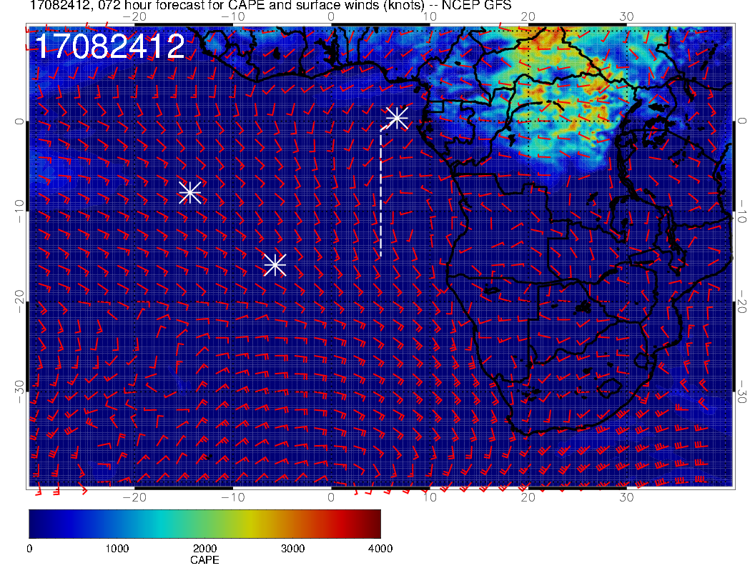Image resolution: width=755 pixels, height=583 pixels.
Task: Click the -10 label on the left latitude axis
Action: [x=19, y=211]
